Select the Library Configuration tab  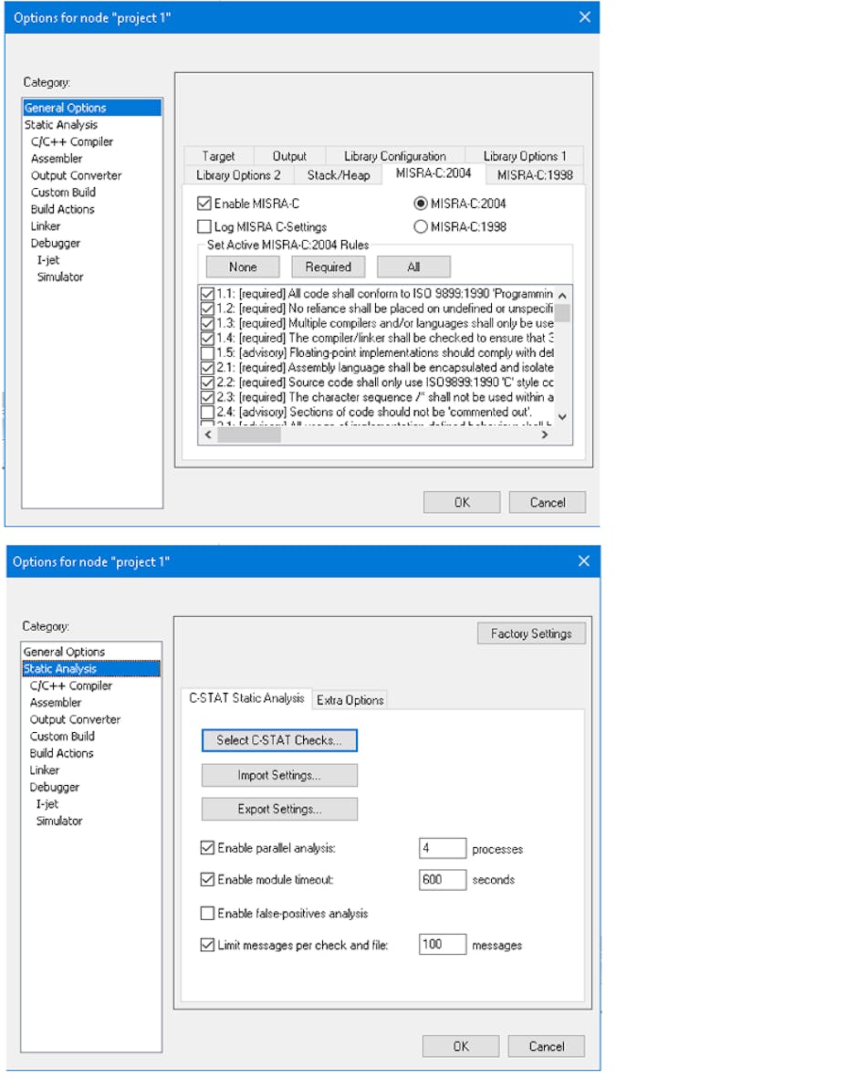pos(394,155)
